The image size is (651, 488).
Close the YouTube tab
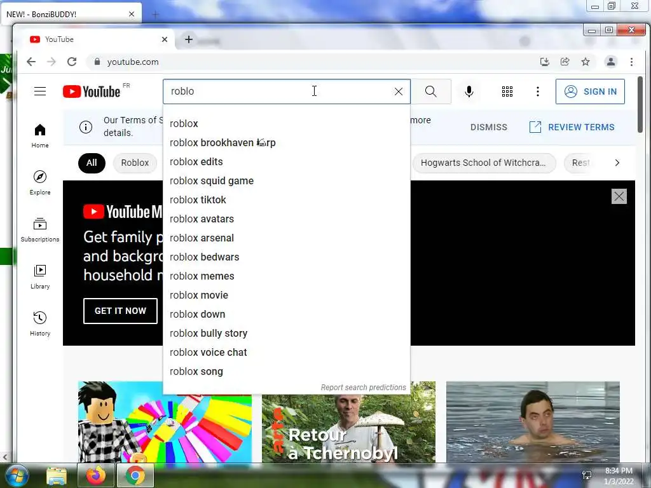pyautogui.click(x=165, y=39)
